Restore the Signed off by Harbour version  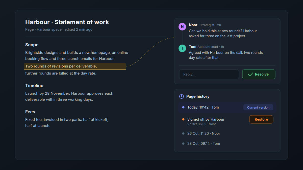(x=261, y=119)
